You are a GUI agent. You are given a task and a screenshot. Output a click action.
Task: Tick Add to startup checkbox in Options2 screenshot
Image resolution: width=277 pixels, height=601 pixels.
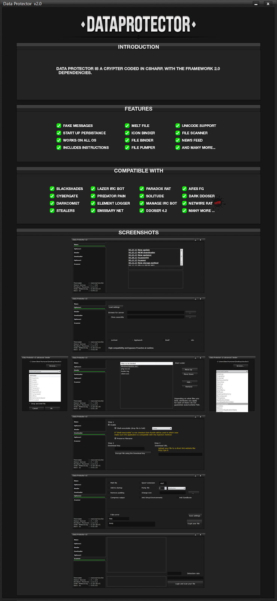(109, 488)
